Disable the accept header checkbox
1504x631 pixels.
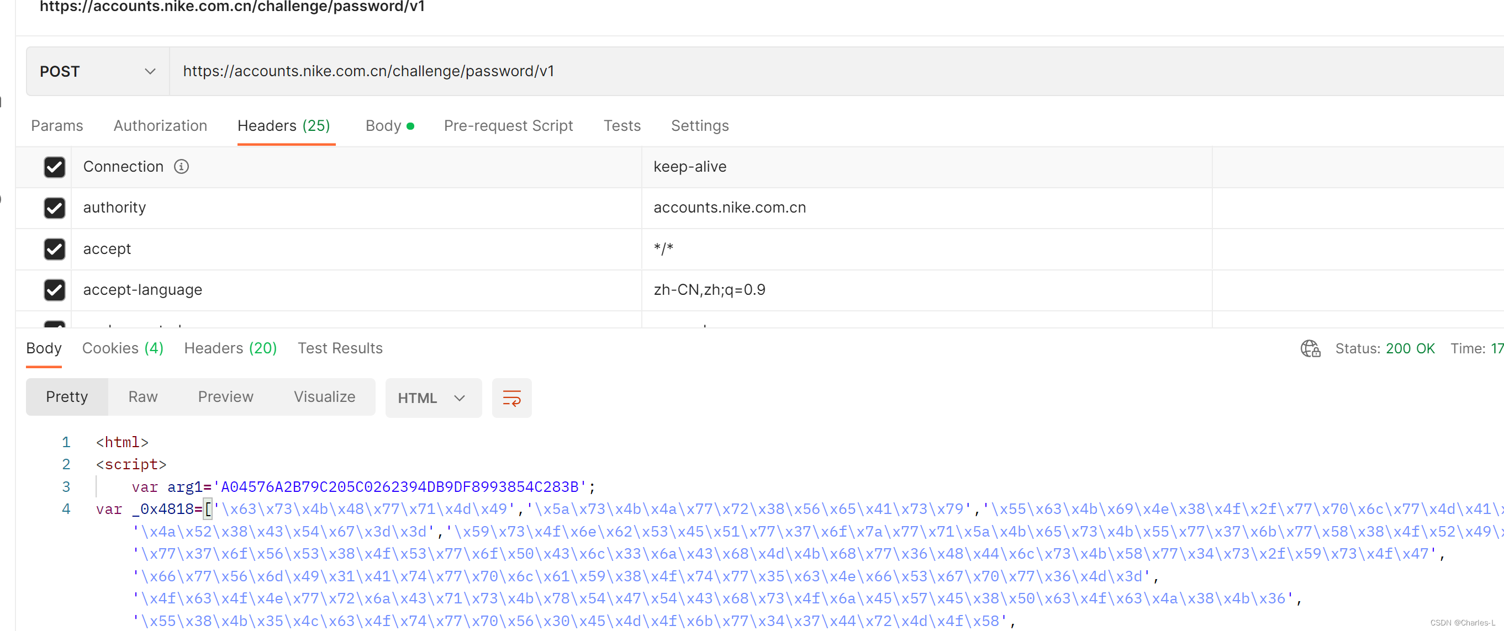(x=54, y=249)
